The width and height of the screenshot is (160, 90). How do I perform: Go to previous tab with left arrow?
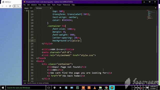(30, 8)
